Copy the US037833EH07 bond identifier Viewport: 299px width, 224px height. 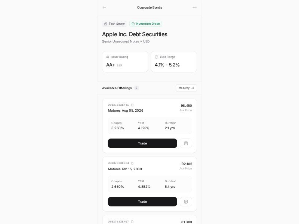[x=132, y=221]
